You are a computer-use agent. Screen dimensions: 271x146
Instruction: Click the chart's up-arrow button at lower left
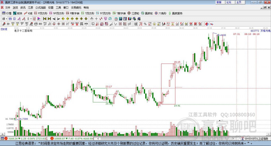pos(2,134)
